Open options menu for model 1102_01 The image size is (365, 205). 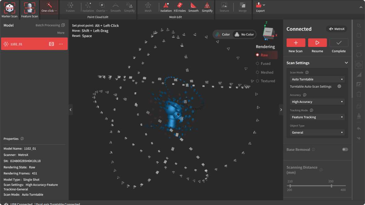tap(61, 44)
